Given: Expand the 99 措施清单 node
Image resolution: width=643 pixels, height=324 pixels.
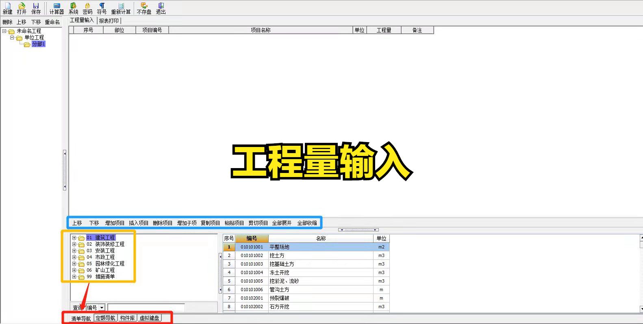Looking at the screenshot, I should click(x=74, y=276).
